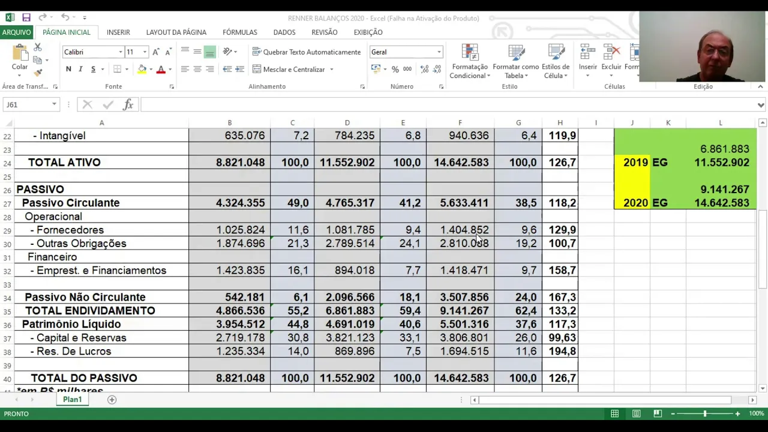Open fill color dropdown arrow

(151, 70)
